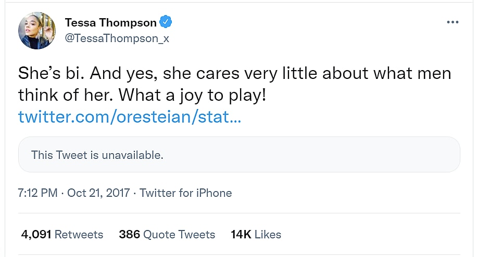
Task: Click the 386 quote count number
Action: 130,235
